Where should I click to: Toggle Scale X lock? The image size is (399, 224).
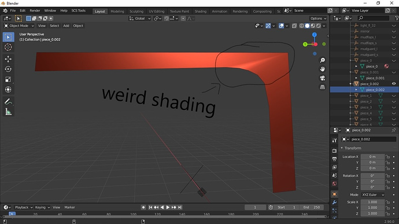(387, 202)
